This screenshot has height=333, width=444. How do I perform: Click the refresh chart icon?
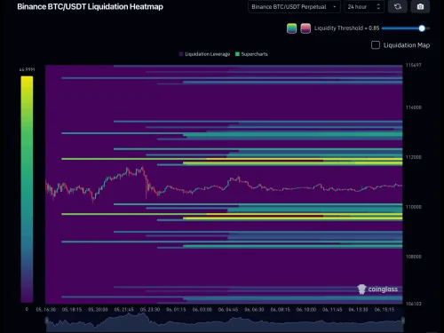click(x=398, y=6)
